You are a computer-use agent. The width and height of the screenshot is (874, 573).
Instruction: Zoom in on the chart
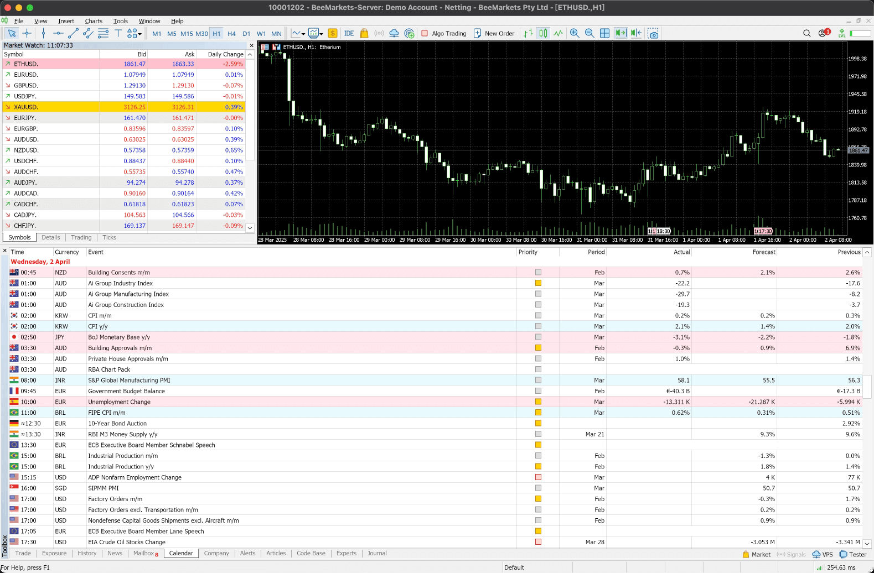pos(575,33)
